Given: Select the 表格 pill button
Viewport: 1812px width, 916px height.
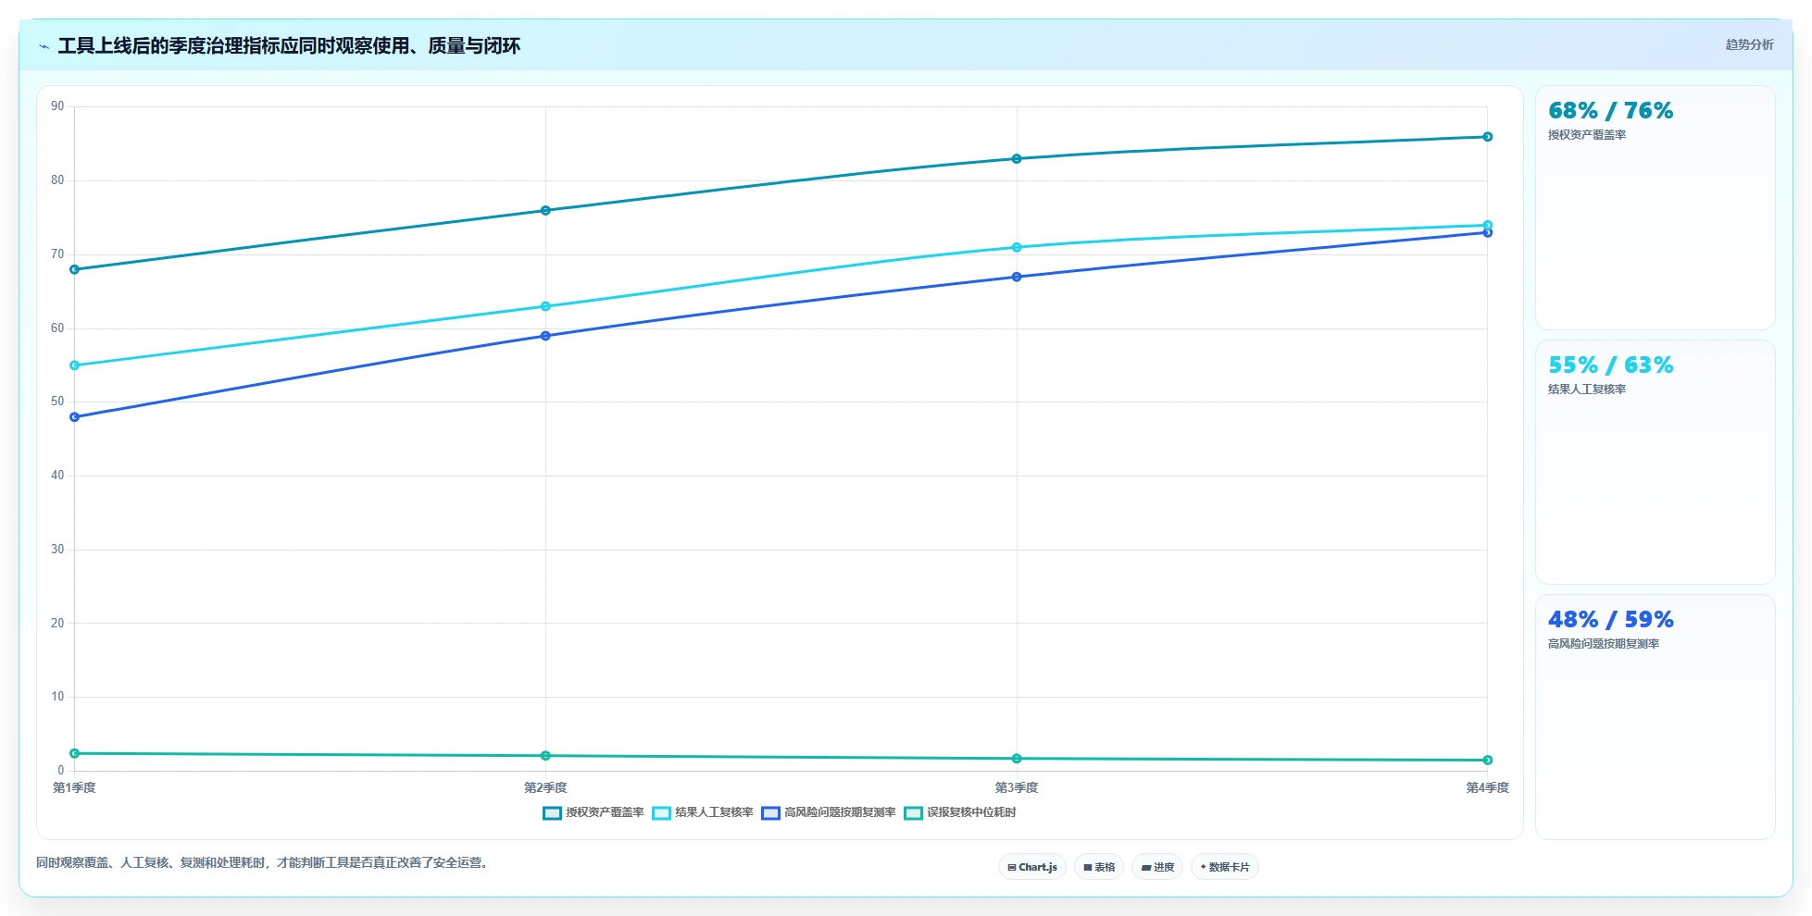Looking at the screenshot, I should 1098,867.
